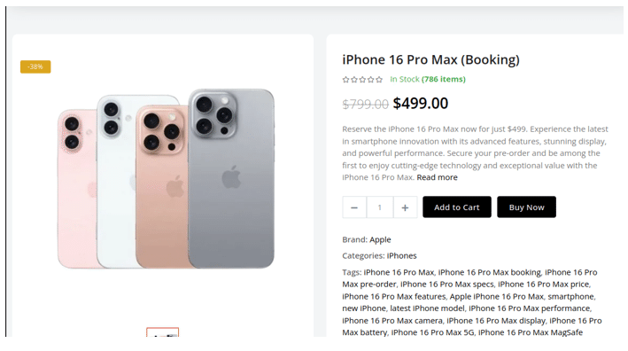Click the main iPhone product image
The height and width of the screenshot is (351, 628).
[x=166, y=179]
